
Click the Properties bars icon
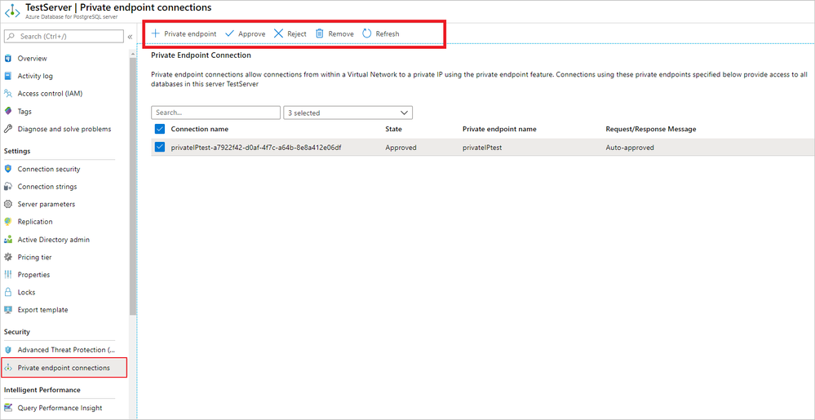[x=8, y=275]
